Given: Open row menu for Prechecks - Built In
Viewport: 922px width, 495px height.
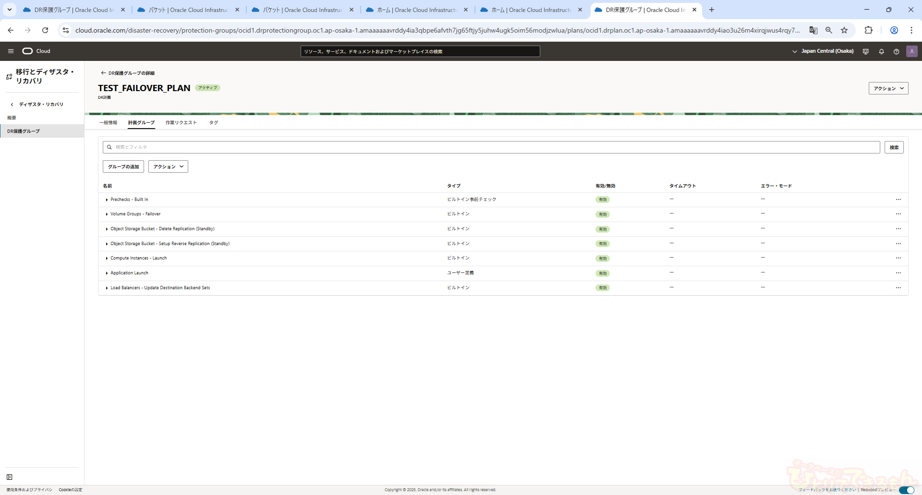Looking at the screenshot, I should pos(898,200).
